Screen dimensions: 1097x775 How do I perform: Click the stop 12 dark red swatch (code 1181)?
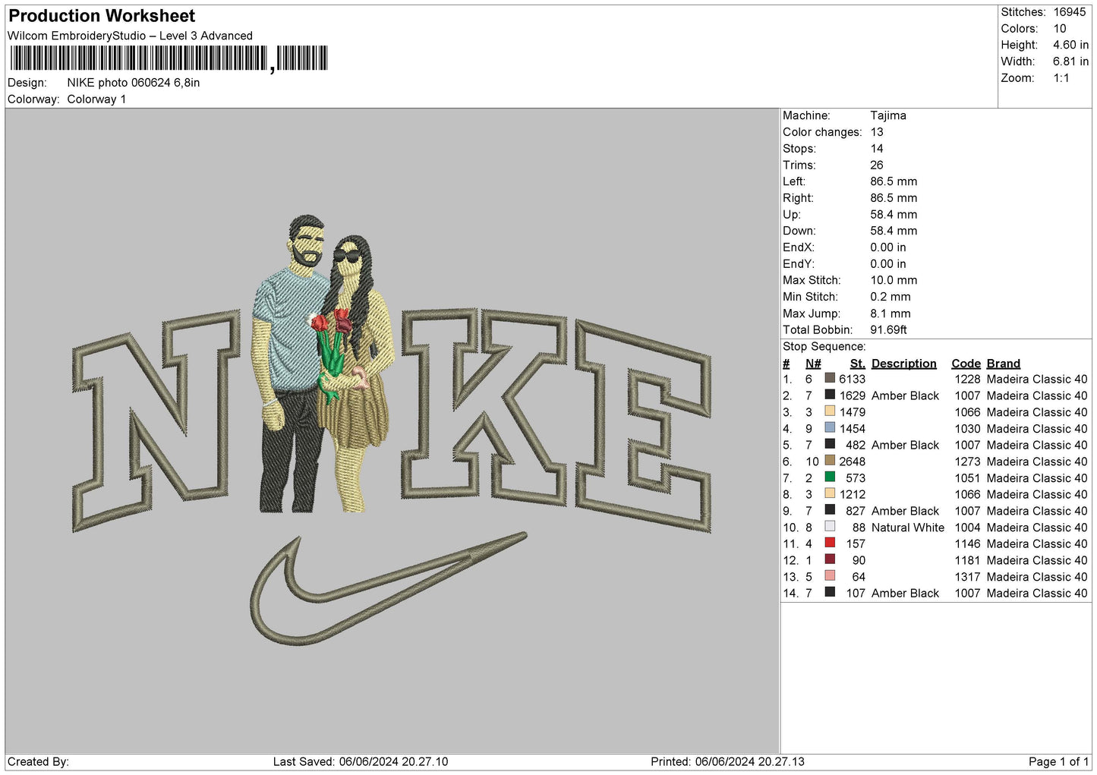830,559
